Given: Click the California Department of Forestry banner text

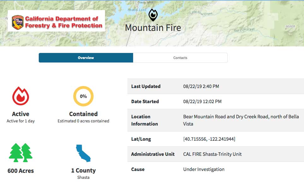Looking at the screenshot, I should click(x=64, y=22).
